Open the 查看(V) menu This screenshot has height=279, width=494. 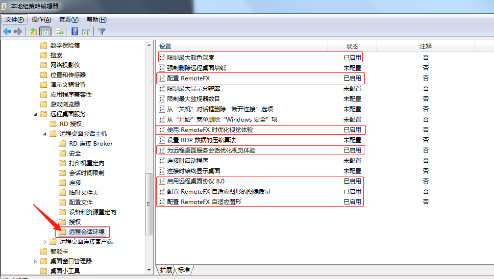(x=69, y=20)
